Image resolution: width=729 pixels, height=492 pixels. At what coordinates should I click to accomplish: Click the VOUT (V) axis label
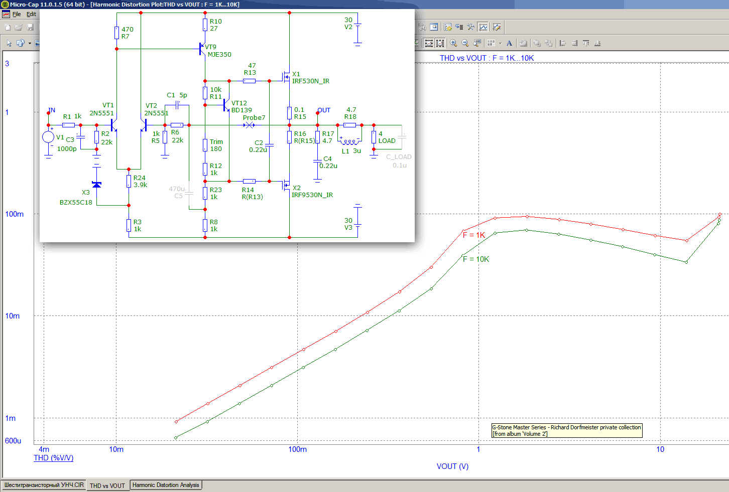tap(452, 466)
